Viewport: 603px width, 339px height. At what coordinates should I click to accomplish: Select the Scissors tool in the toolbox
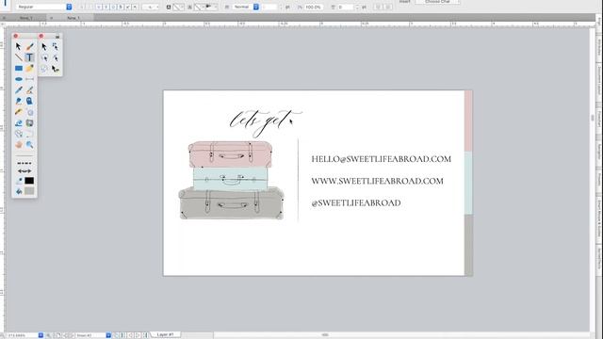pyautogui.click(x=19, y=134)
